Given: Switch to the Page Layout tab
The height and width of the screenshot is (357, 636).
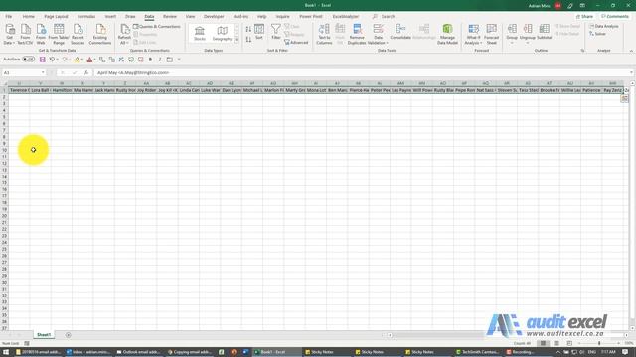Looking at the screenshot, I should click(x=56, y=17).
